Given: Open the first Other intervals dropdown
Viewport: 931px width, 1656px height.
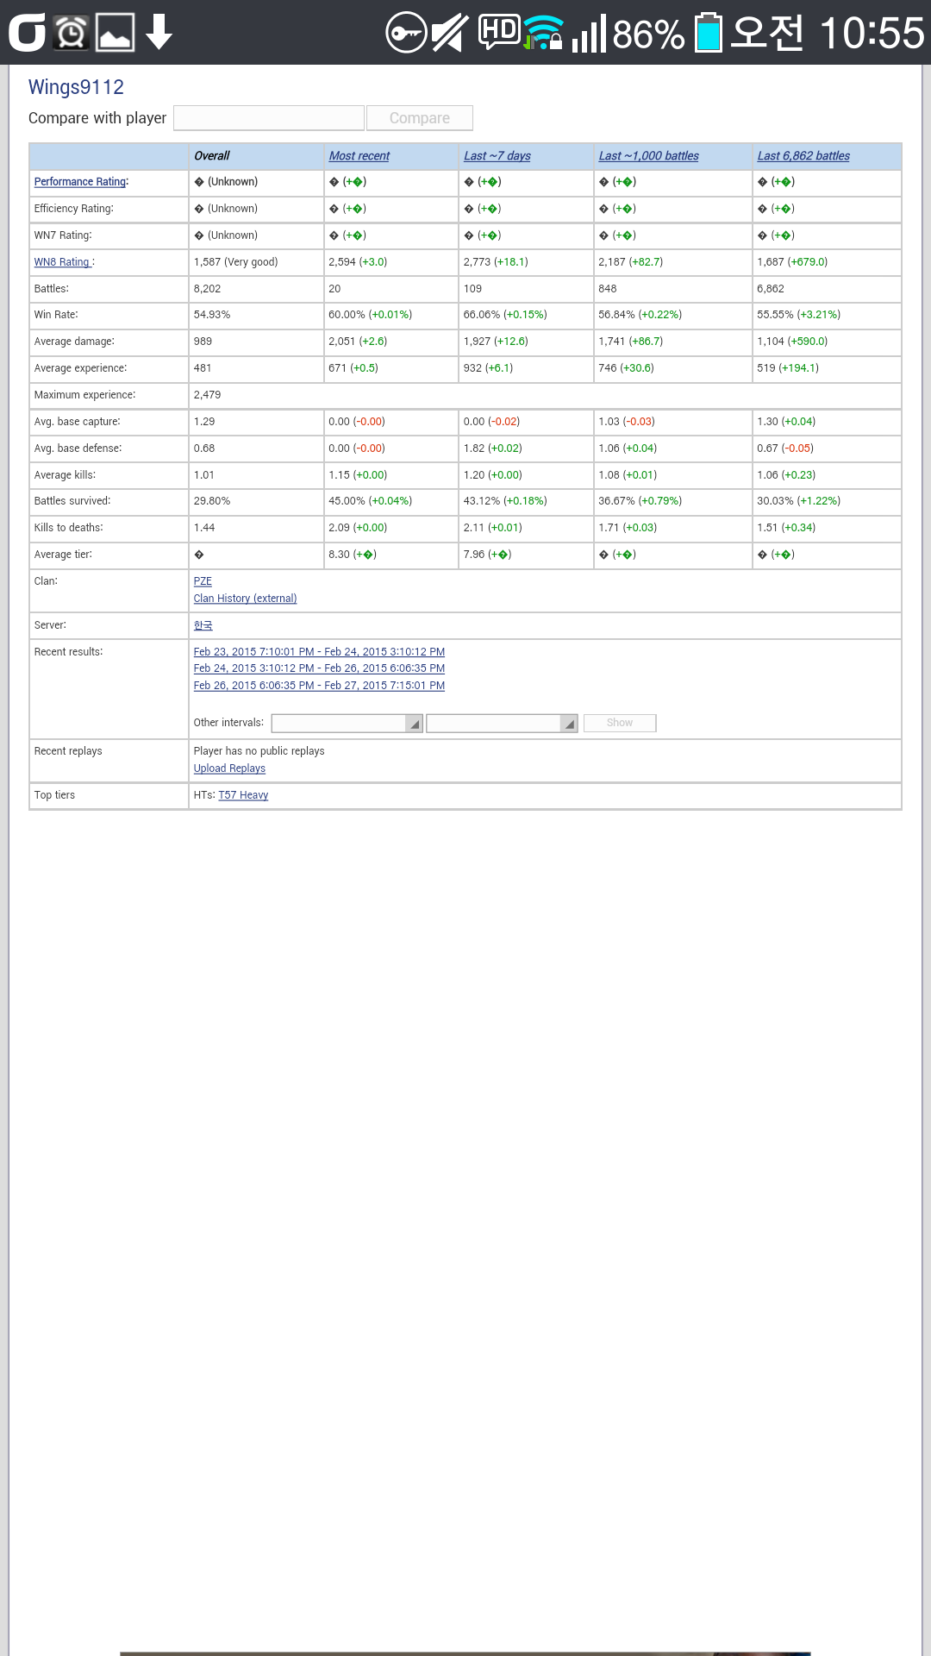Looking at the screenshot, I should [347, 723].
